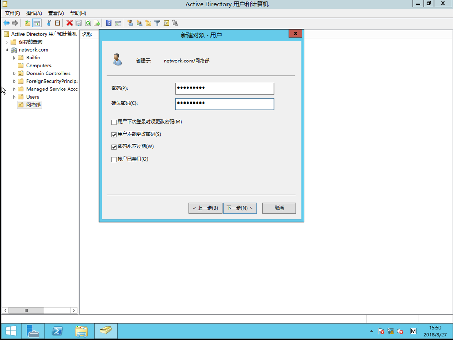Click the 确认密码(C) confirm field
This screenshot has height=340, width=453.
pos(225,104)
